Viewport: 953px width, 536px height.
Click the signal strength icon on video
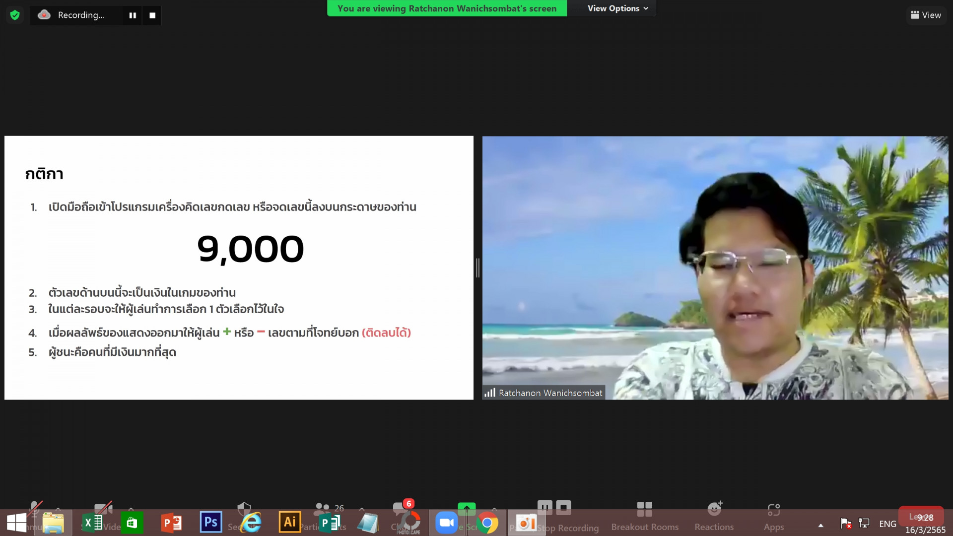(490, 393)
